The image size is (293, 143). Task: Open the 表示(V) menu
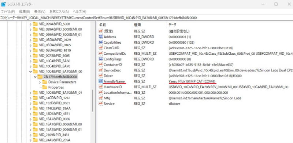point(40,12)
